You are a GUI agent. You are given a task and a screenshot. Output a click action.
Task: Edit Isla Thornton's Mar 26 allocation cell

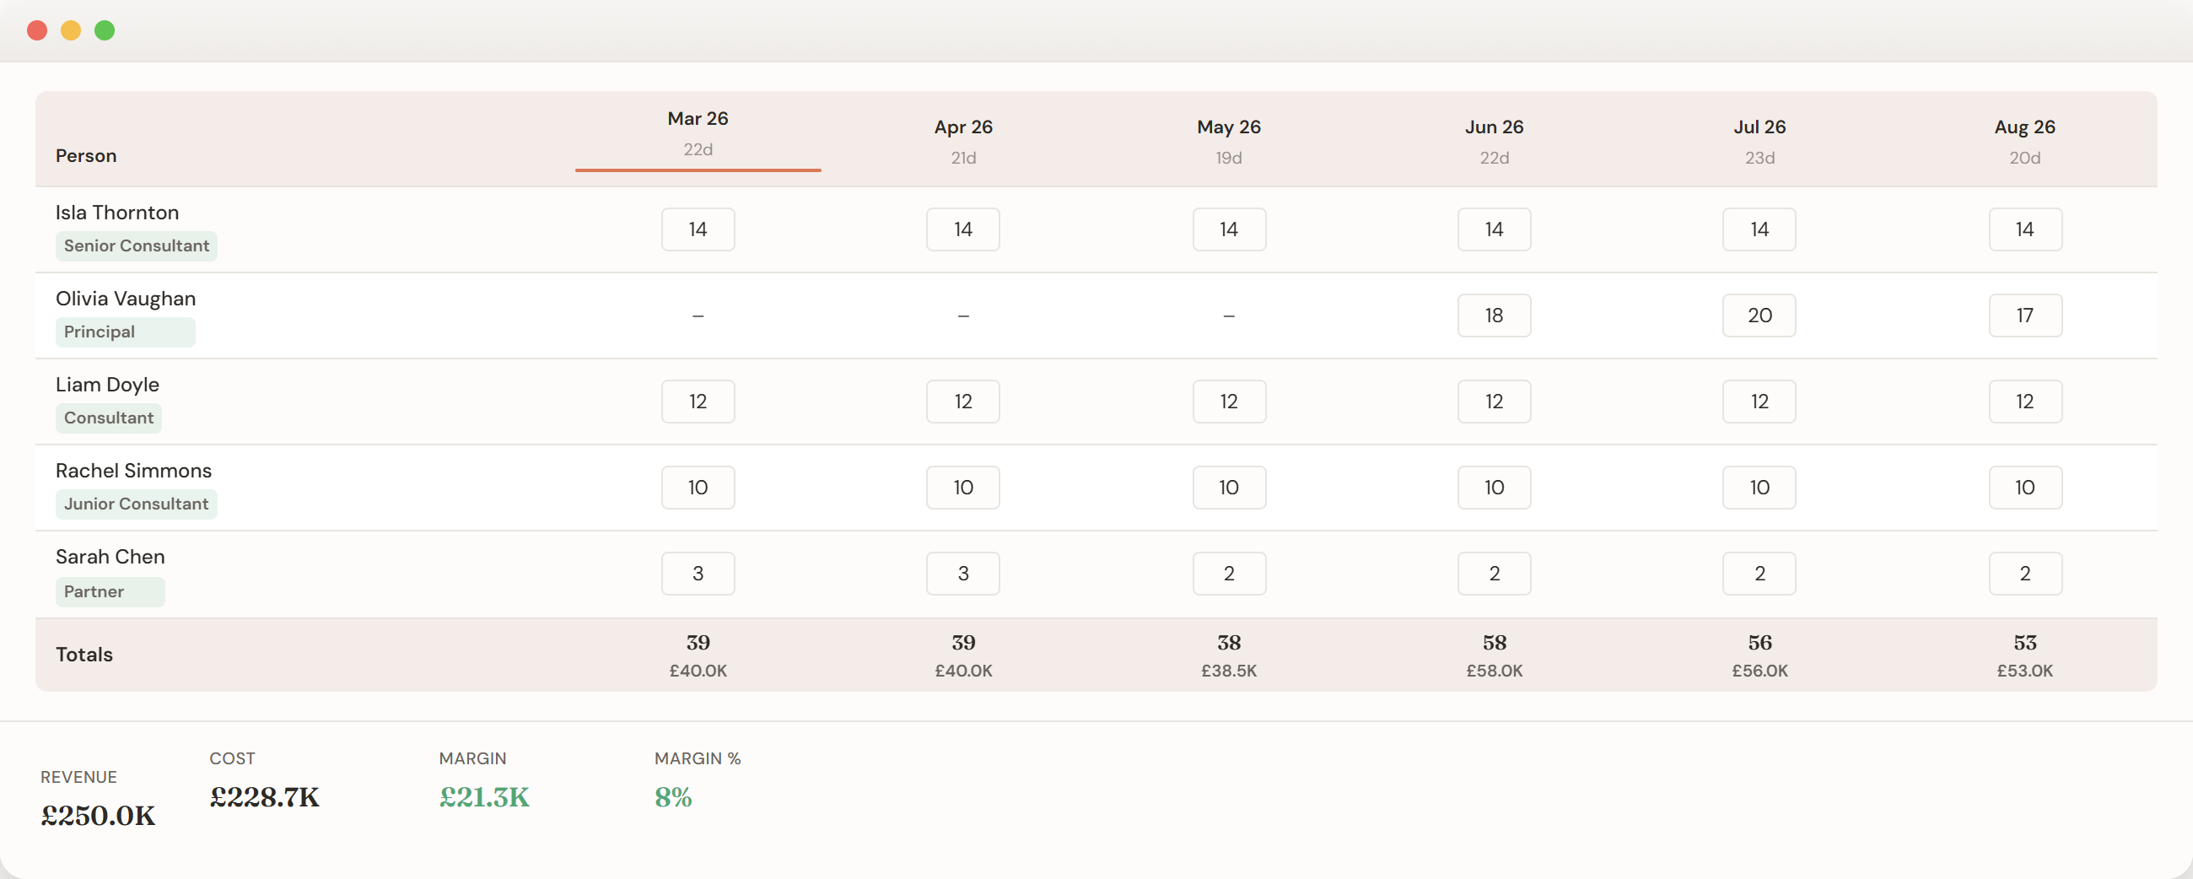click(x=698, y=229)
